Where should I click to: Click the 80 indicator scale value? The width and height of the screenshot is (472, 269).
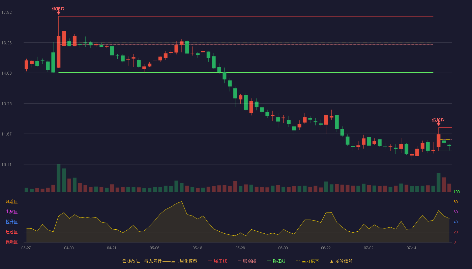click(x=455, y=202)
